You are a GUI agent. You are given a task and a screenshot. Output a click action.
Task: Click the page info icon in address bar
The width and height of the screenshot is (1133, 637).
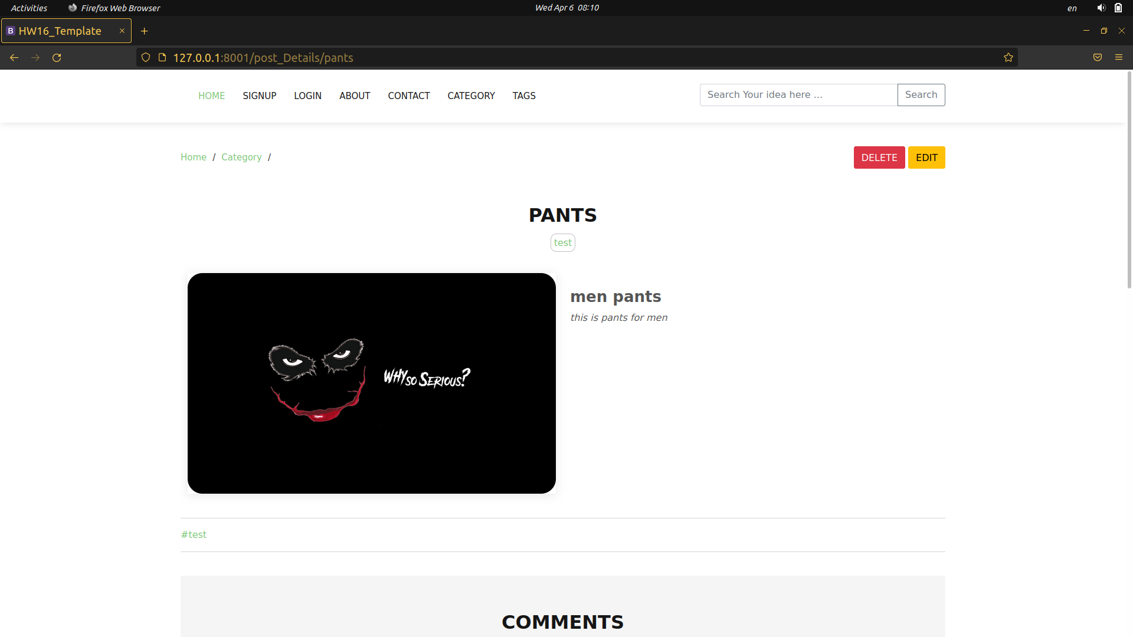(x=162, y=58)
